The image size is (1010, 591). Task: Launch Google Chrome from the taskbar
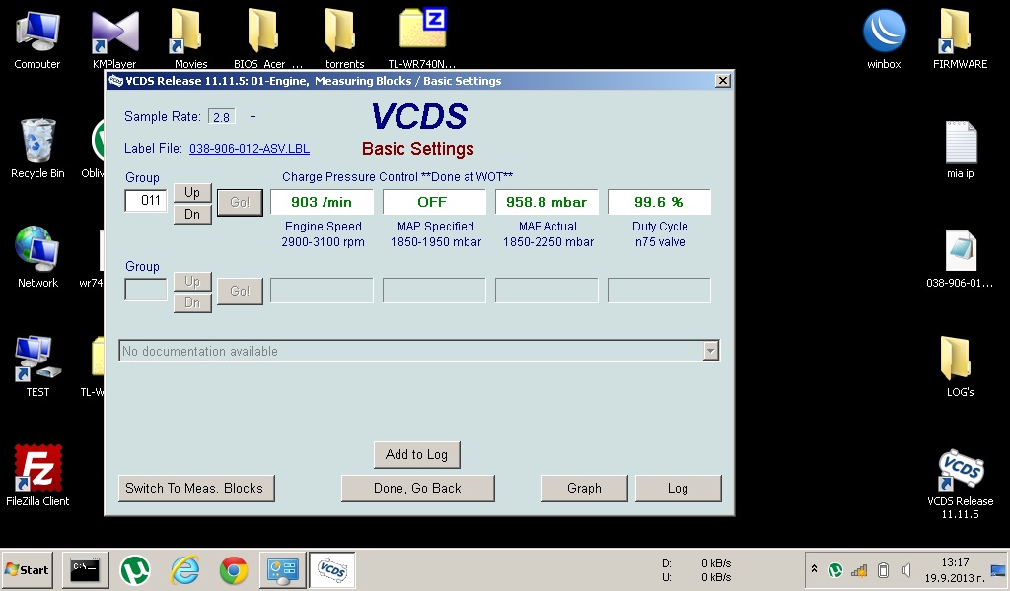click(234, 570)
